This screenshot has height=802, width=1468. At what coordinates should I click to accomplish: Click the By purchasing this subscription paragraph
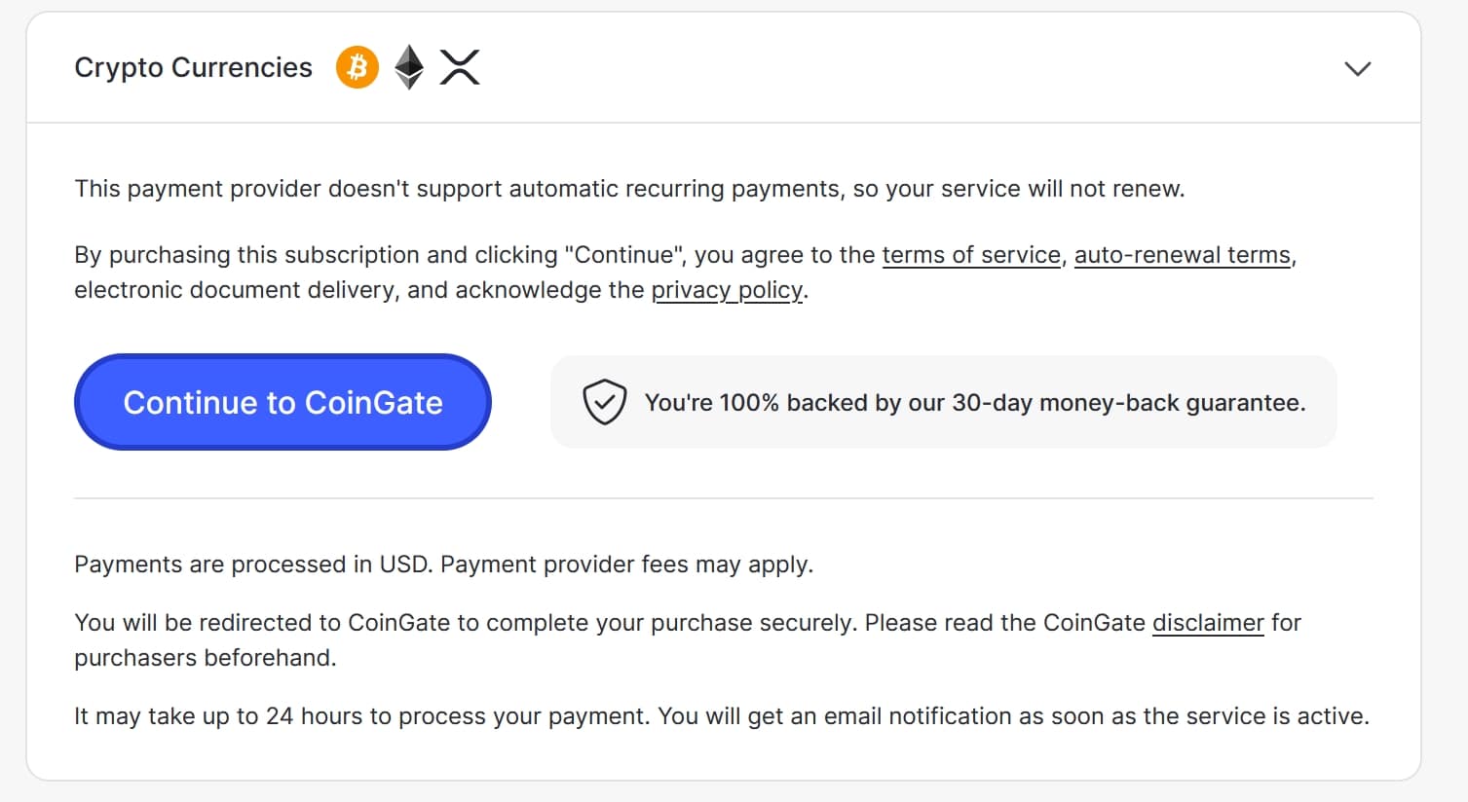tap(686, 273)
